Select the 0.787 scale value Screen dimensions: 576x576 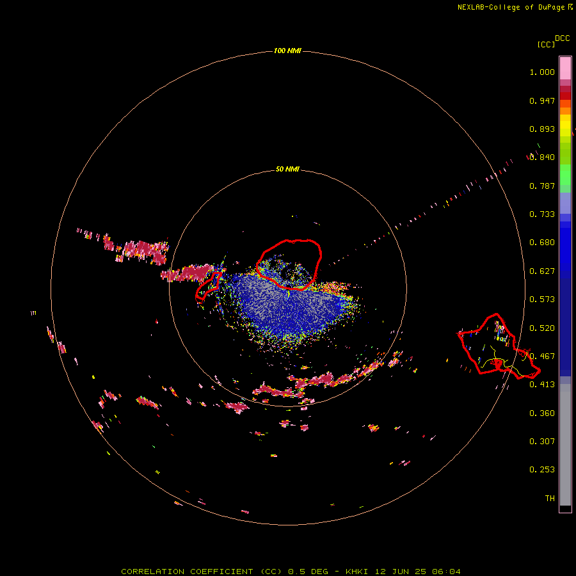pos(542,186)
